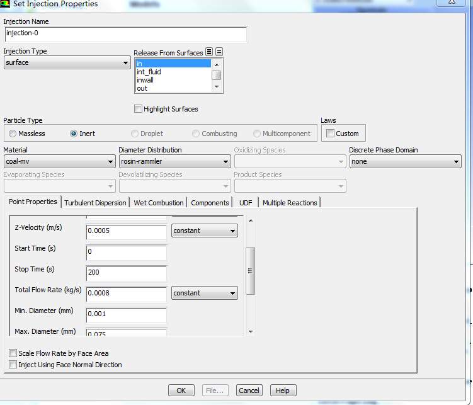The height and width of the screenshot is (405, 473).
Task: Open Wet Combustion tab
Action: coord(159,203)
